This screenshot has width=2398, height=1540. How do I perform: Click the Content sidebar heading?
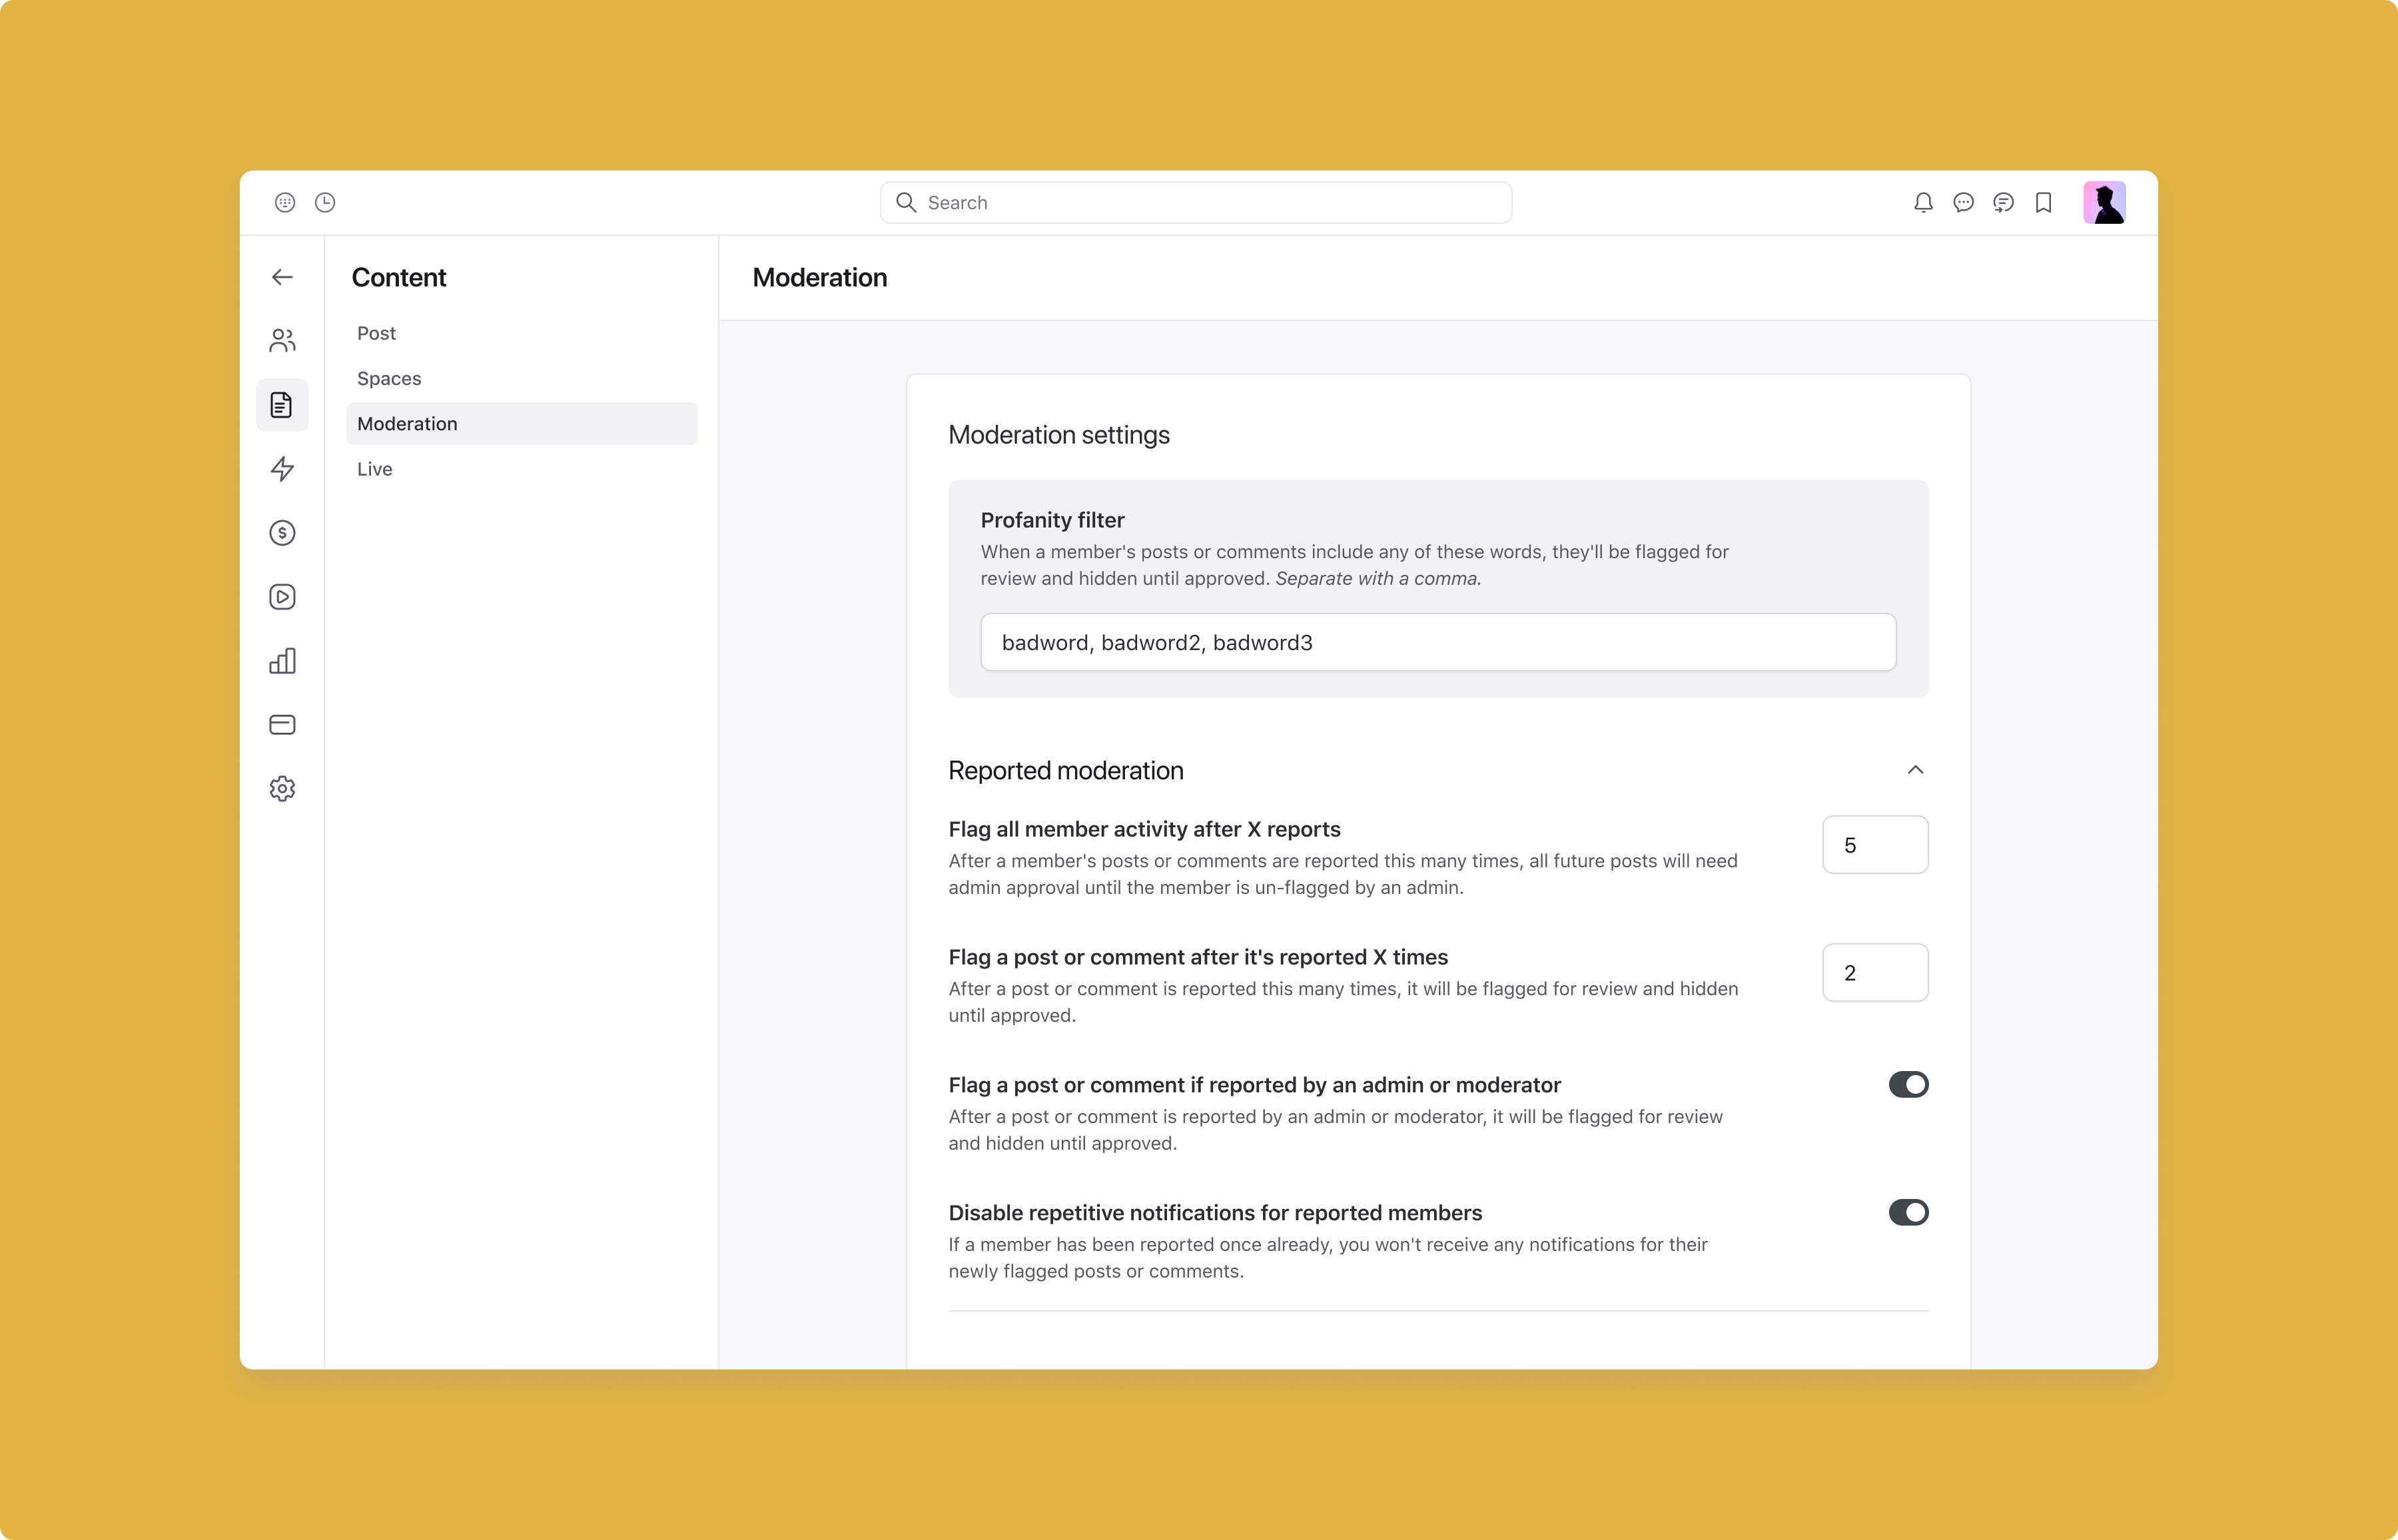coord(399,278)
